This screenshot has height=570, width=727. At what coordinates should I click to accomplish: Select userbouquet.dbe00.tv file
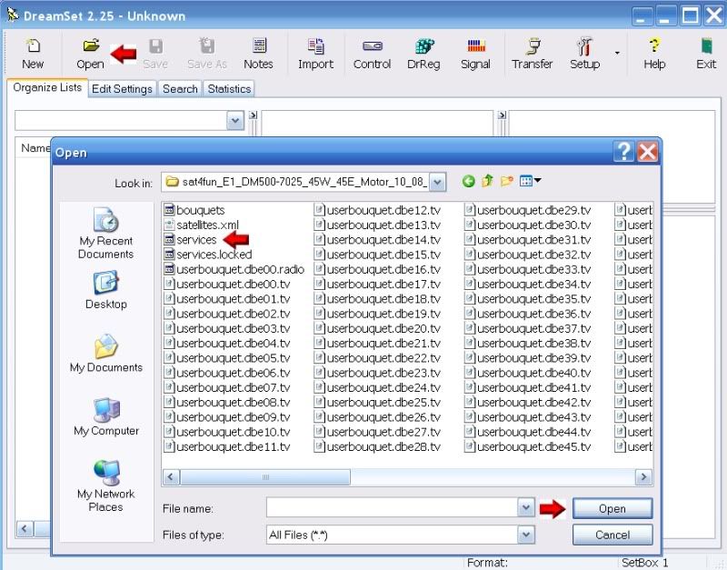tap(227, 285)
